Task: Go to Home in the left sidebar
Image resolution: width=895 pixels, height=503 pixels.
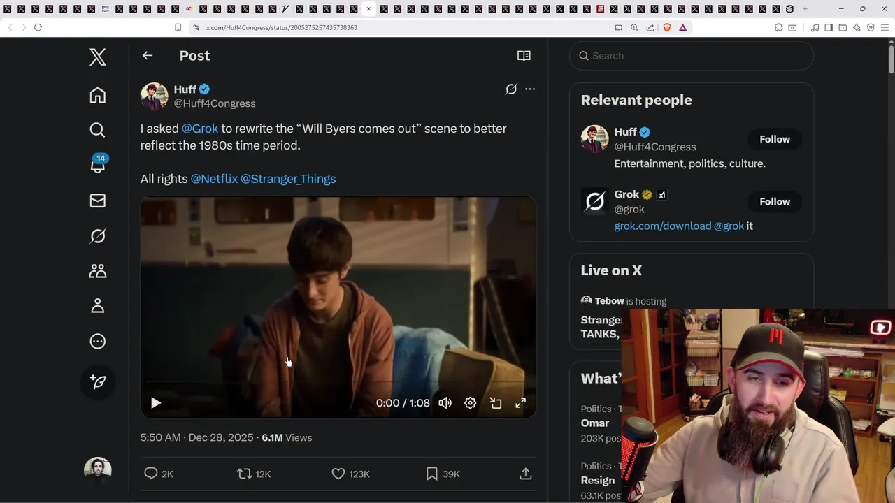Action: click(x=98, y=95)
